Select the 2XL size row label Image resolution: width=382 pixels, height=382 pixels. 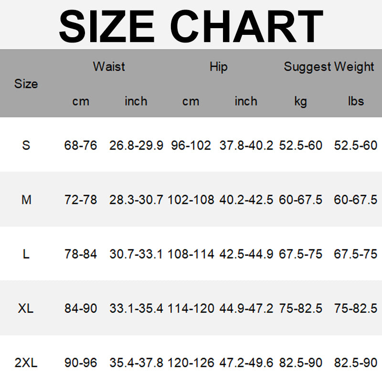coord(26,363)
